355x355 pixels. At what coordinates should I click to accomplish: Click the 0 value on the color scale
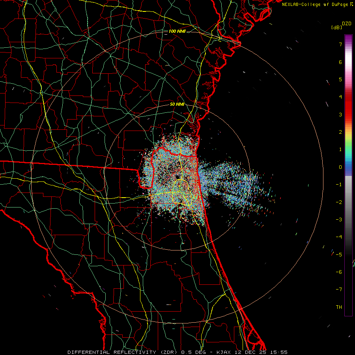[x=340, y=167]
